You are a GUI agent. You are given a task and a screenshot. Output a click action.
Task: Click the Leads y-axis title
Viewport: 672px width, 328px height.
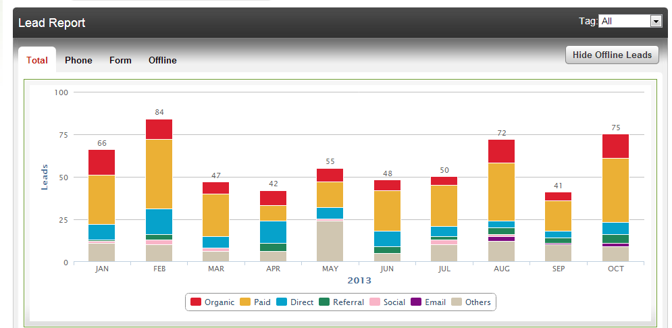pos(44,177)
